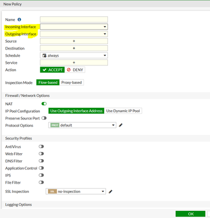The width and height of the screenshot is (210, 218).
Task: Open the Protocol Options default dropdown
Action: [x=82, y=125]
